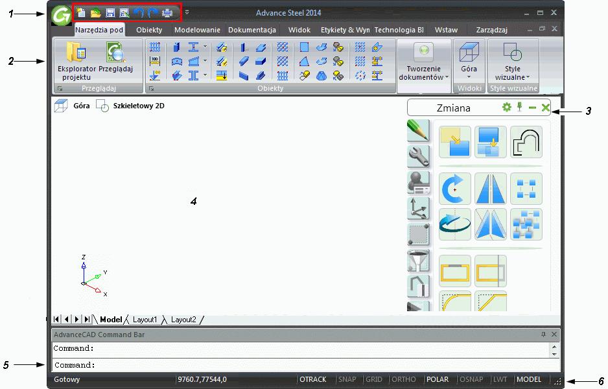Select the curved beam icon
The height and width of the screenshot is (389, 608).
pyautogui.click(x=177, y=62)
